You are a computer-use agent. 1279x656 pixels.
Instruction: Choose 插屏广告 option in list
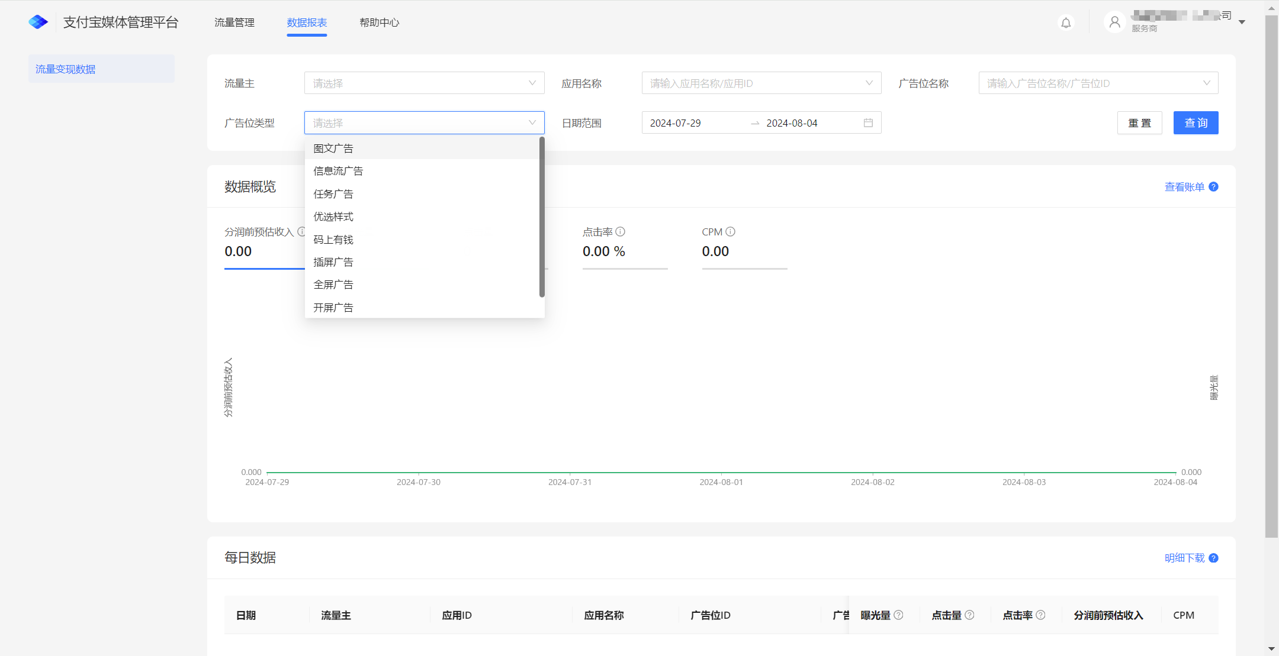333,262
